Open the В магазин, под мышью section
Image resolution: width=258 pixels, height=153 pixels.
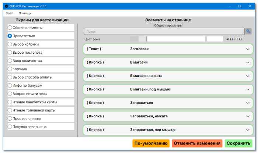[248, 89]
